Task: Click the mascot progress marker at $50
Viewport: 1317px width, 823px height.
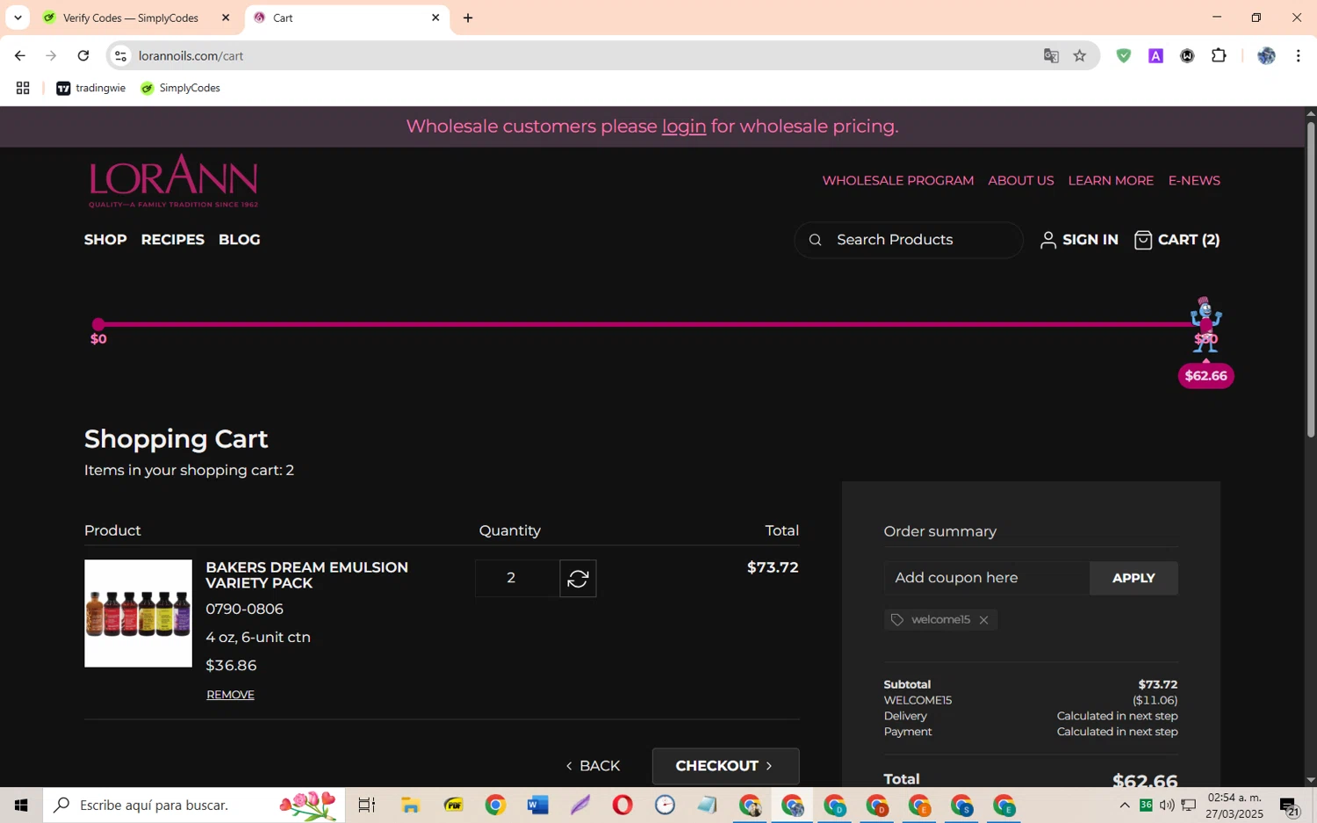Action: (x=1205, y=325)
